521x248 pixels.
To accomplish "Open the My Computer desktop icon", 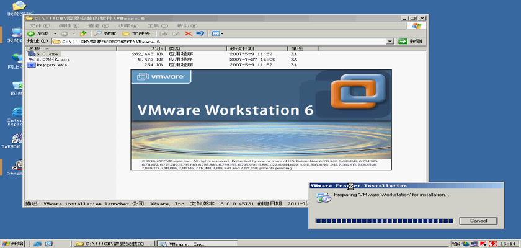I will tap(17, 35).
